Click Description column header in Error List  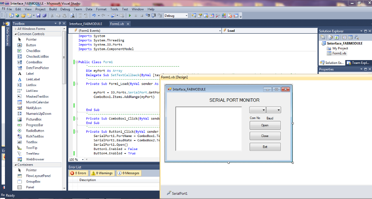coord(87,180)
